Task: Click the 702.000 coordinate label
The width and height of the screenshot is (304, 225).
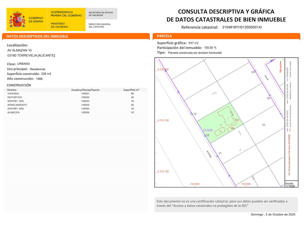Action: tap(195, 184)
